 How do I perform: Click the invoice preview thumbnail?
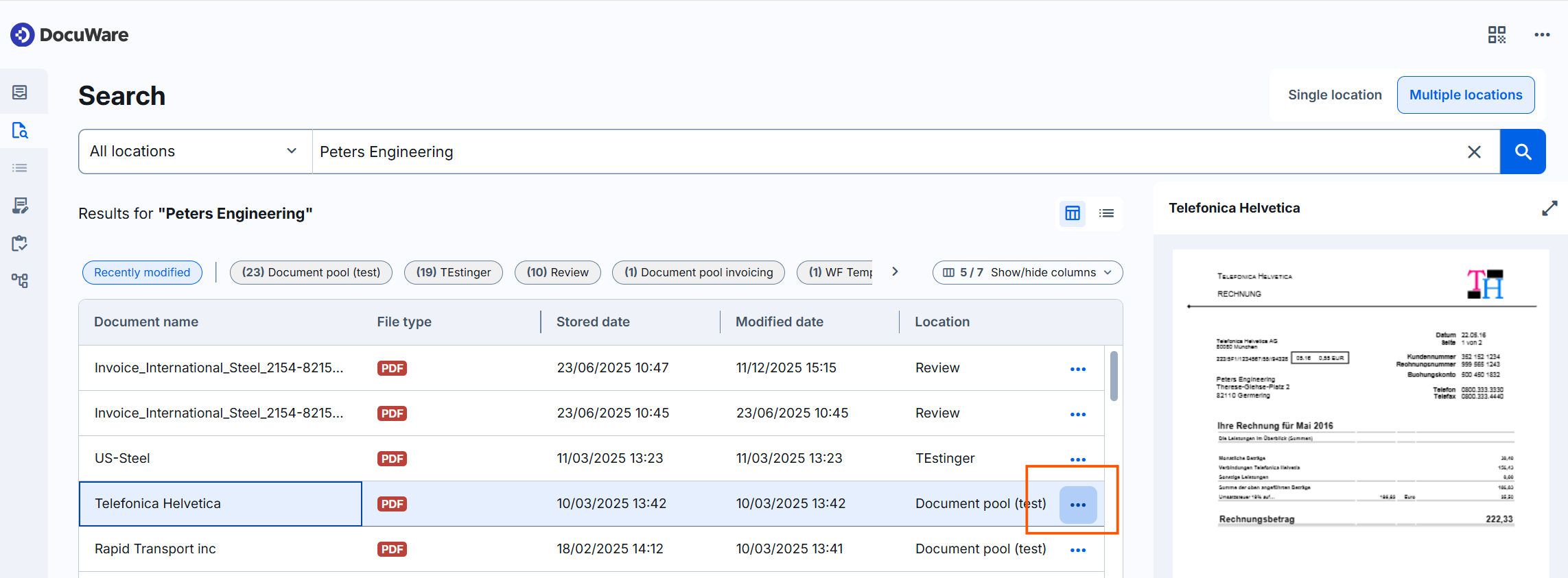(1361, 413)
